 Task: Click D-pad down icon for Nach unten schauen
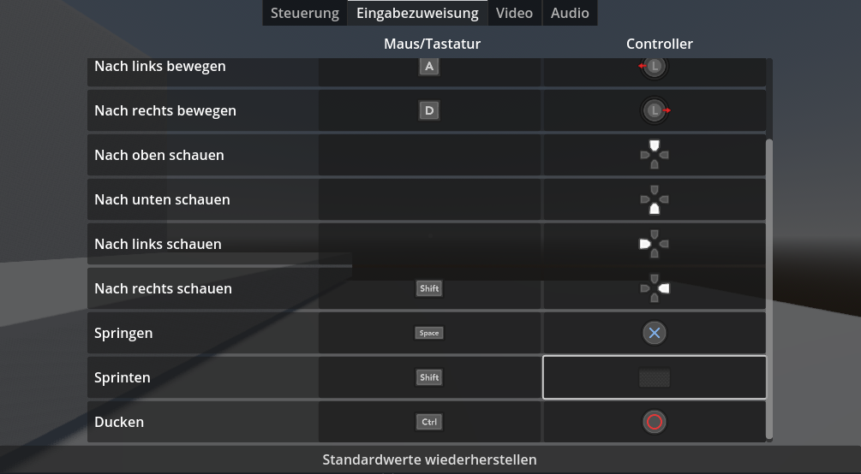click(655, 199)
